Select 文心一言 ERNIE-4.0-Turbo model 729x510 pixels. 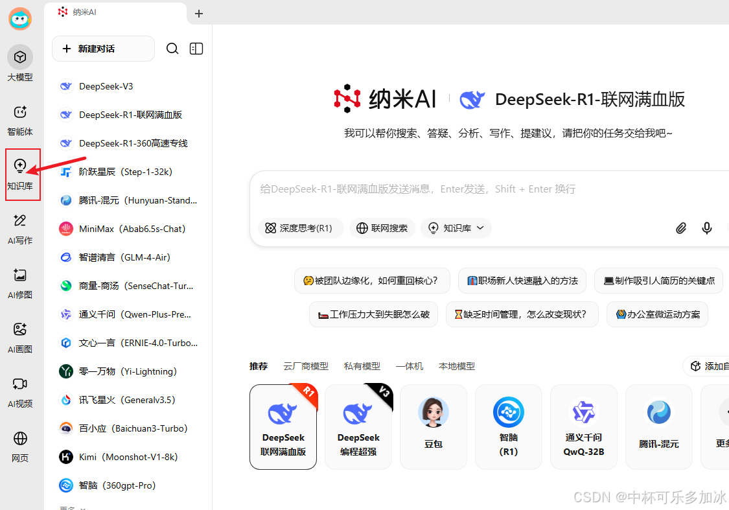click(x=129, y=343)
